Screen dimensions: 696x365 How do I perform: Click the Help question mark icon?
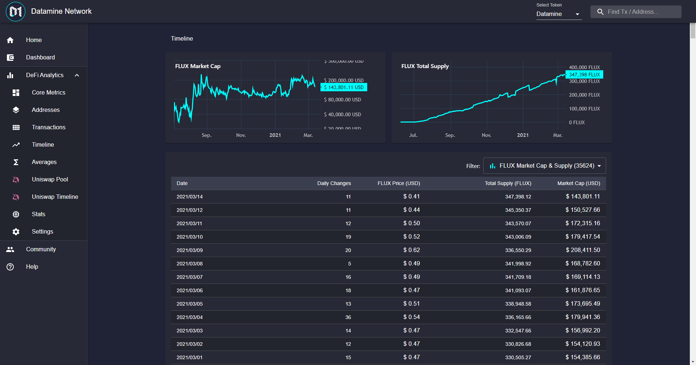pyautogui.click(x=10, y=267)
